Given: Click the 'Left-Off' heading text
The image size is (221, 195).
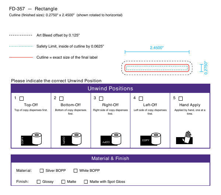Looking at the screenshot, I should click(x=150, y=105).
